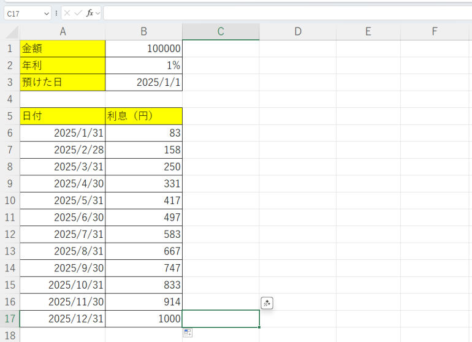472x342 pixels.
Task: Select column F header
Action: tap(434, 32)
